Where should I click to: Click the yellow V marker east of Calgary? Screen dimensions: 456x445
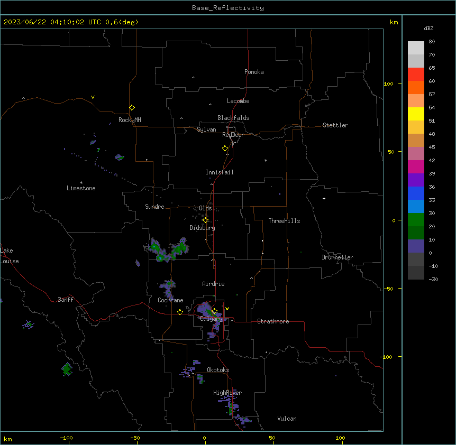click(227, 309)
